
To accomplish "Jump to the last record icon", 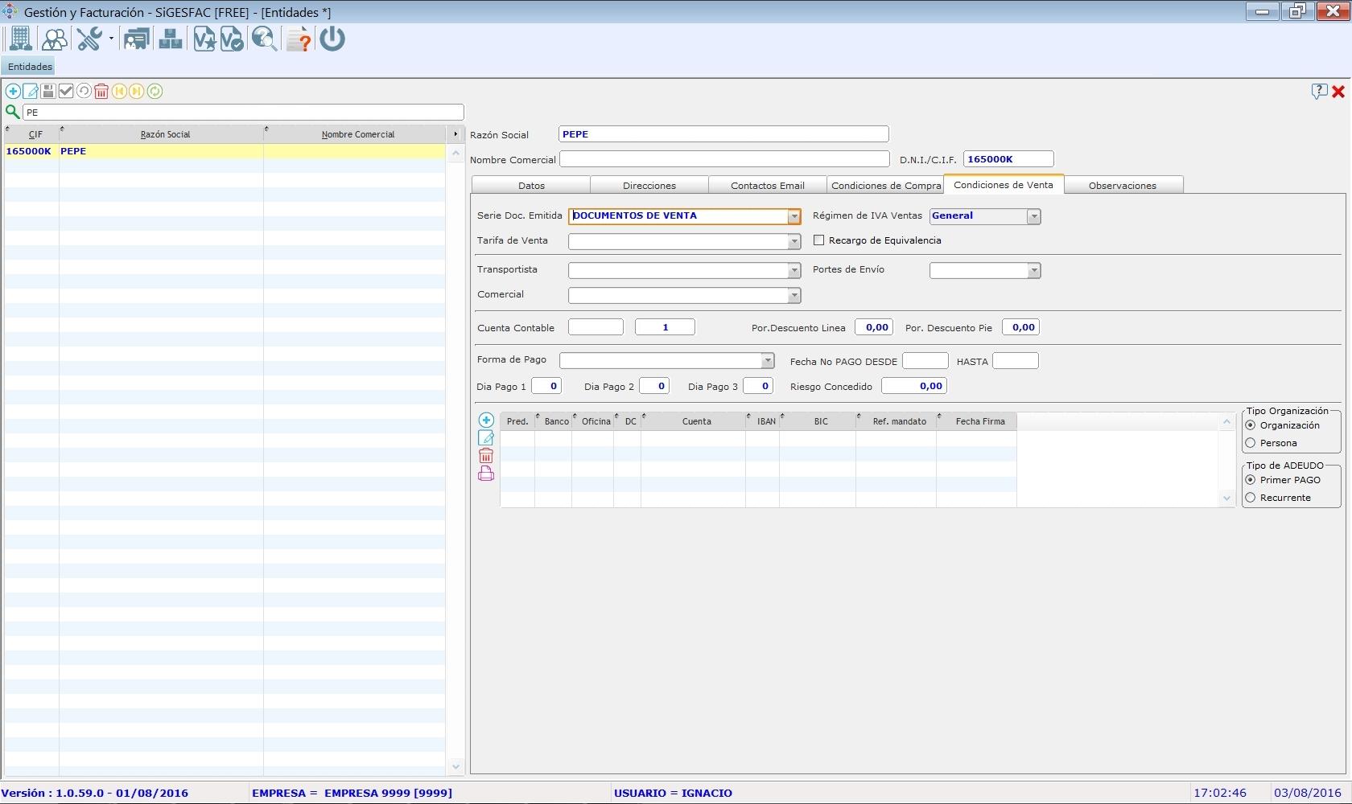I will [137, 91].
